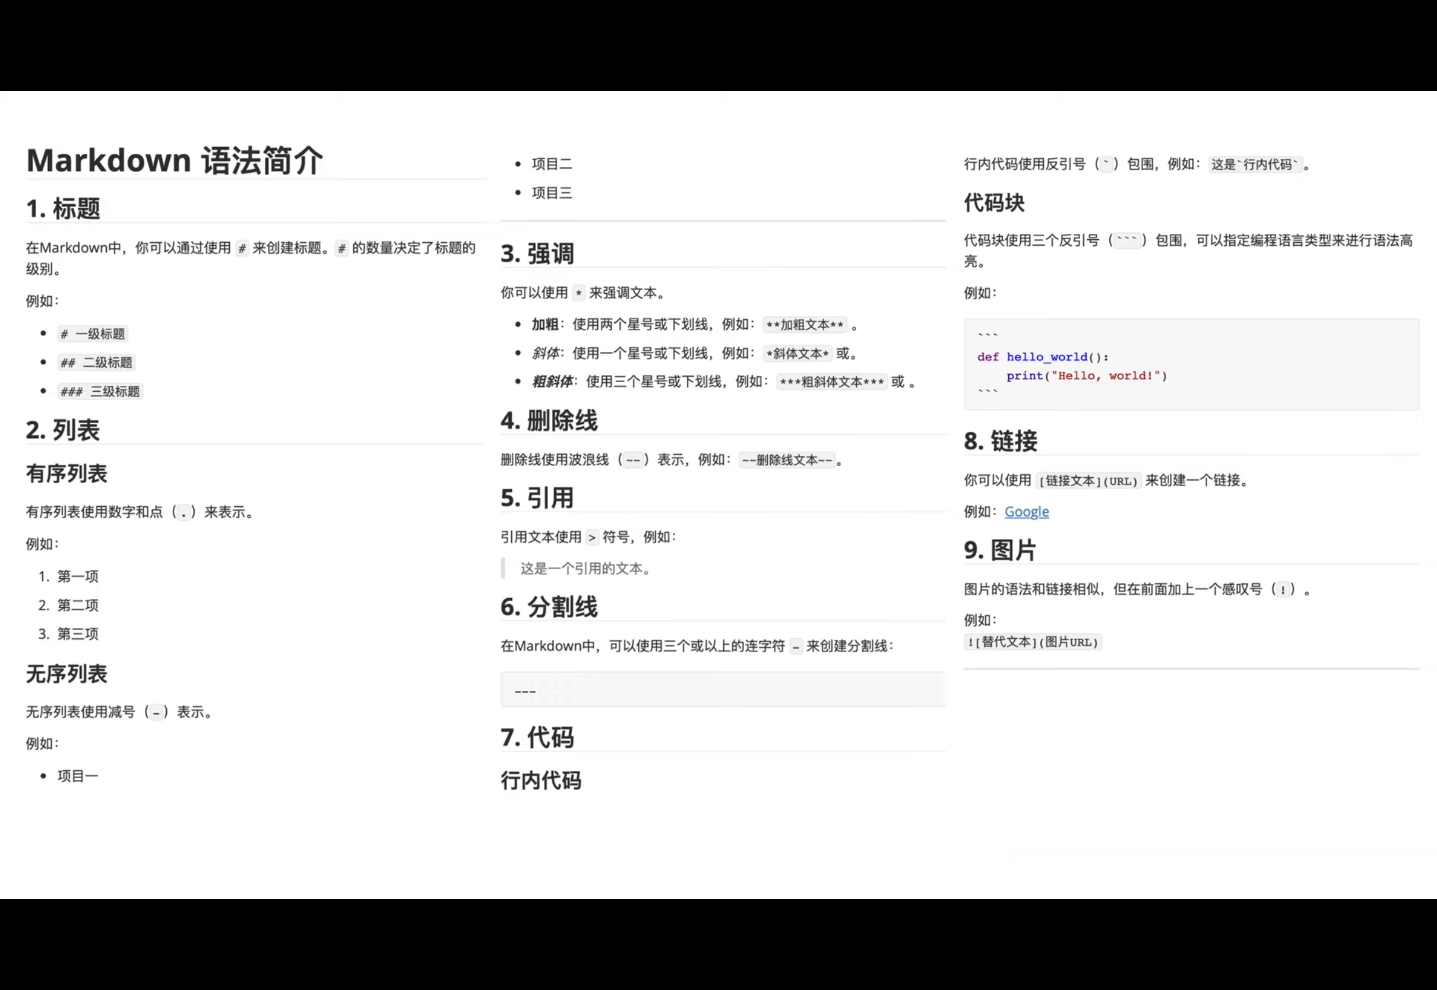Viewport: 1437px width, 990px height.
Task: Click the '**加粗文本**' code sample
Action: [804, 325]
